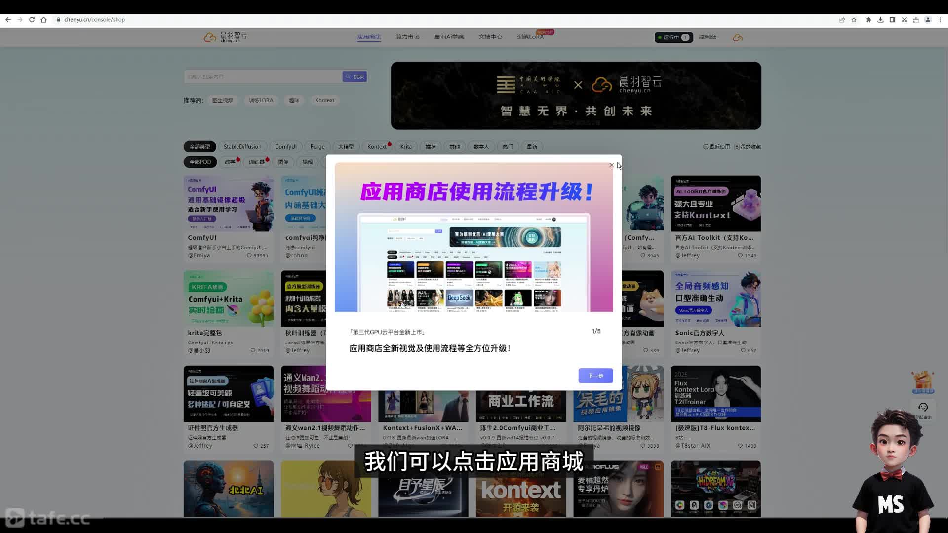Go forward in browser history
This screenshot has height=533, width=948.
click(20, 20)
